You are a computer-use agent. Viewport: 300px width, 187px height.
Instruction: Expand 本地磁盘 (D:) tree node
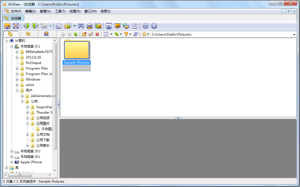click(x=12, y=151)
